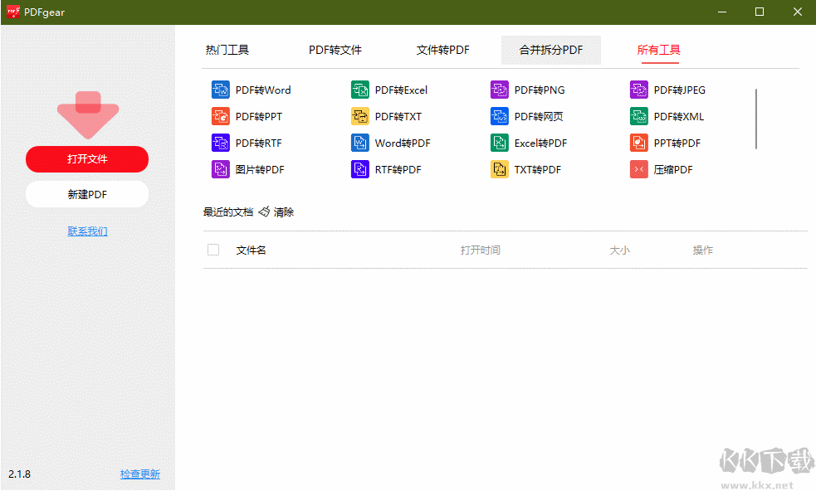The width and height of the screenshot is (816, 491).
Task: Select the 所有工具 tab
Action: pos(659,50)
